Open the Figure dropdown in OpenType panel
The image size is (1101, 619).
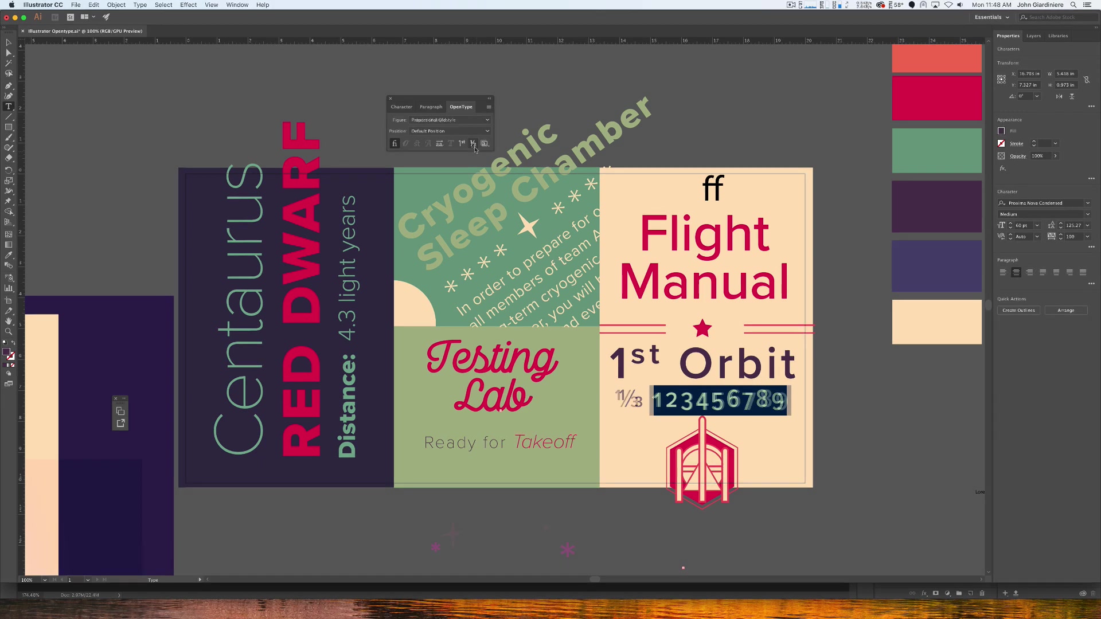(x=450, y=120)
